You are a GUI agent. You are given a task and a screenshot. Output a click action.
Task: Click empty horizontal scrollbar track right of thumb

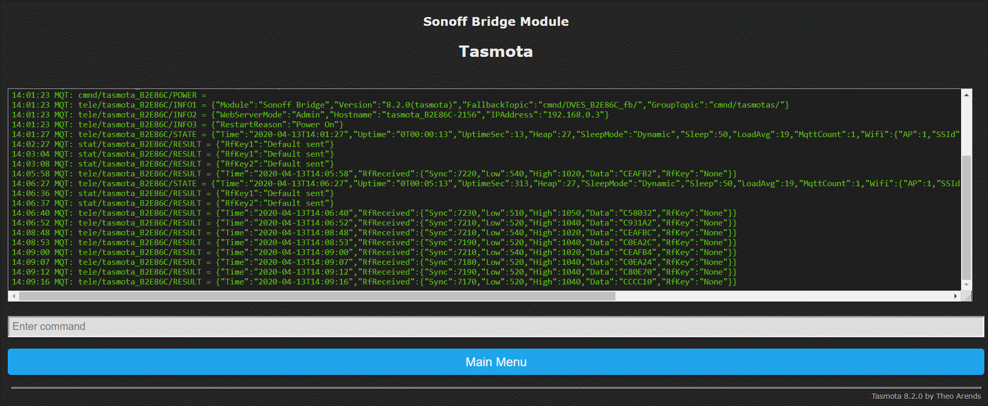pos(776,296)
